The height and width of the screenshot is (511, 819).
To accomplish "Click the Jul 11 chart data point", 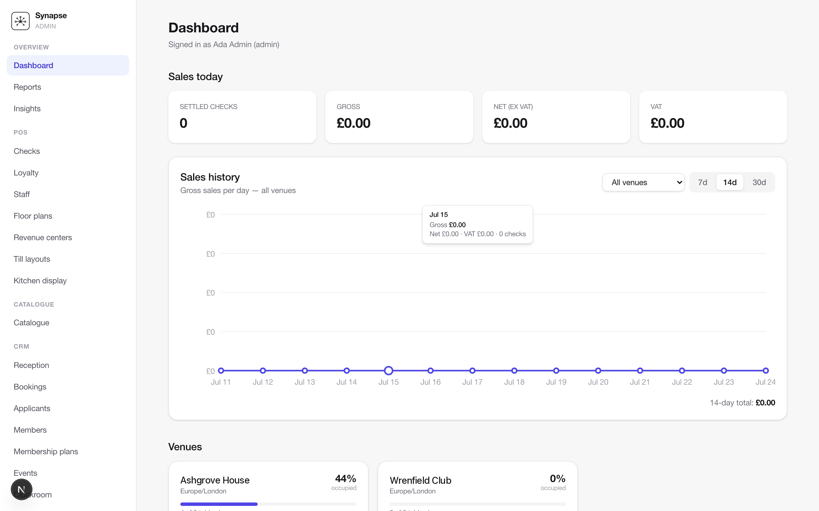I will (221, 371).
